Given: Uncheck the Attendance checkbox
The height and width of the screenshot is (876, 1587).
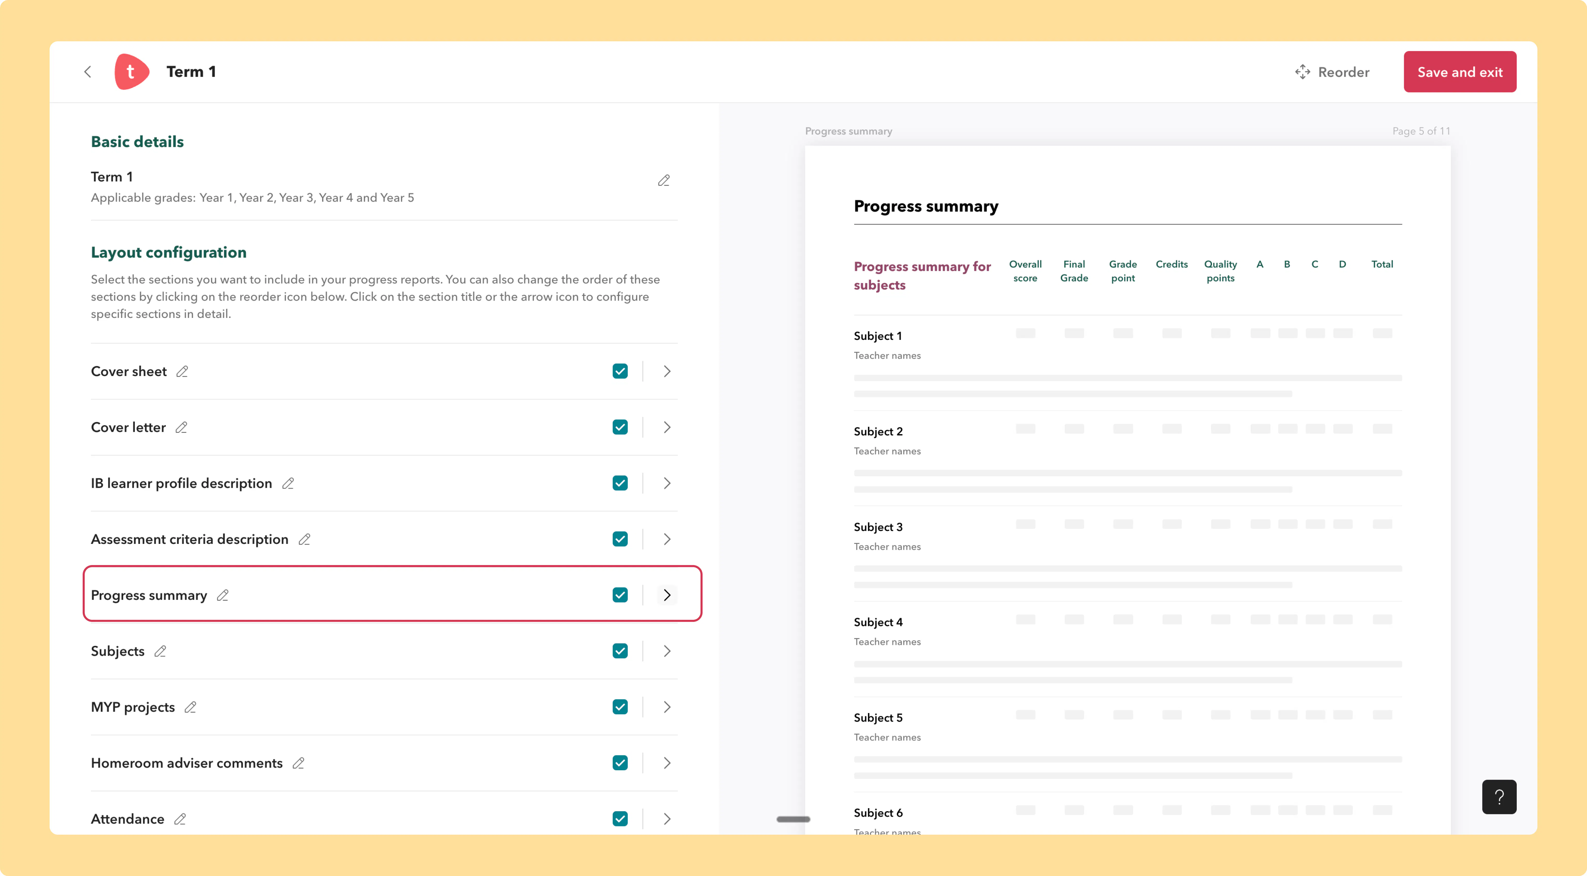Looking at the screenshot, I should tap(620, 819).
